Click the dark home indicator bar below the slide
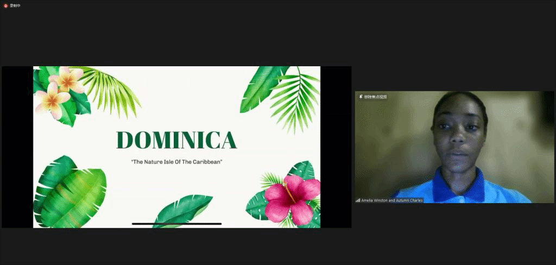This screenshot has width=556, height=265. point(176,224)
